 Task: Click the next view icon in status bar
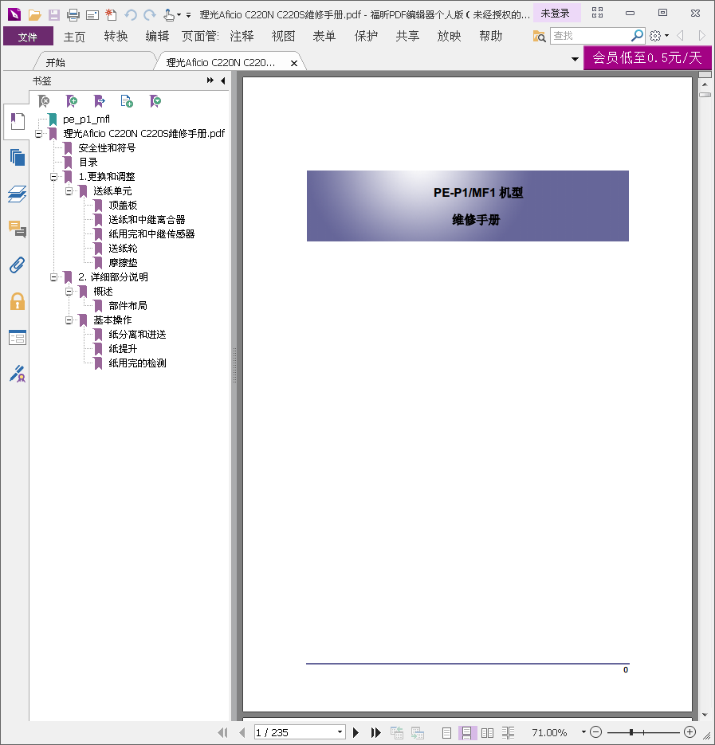coord(418,732)
